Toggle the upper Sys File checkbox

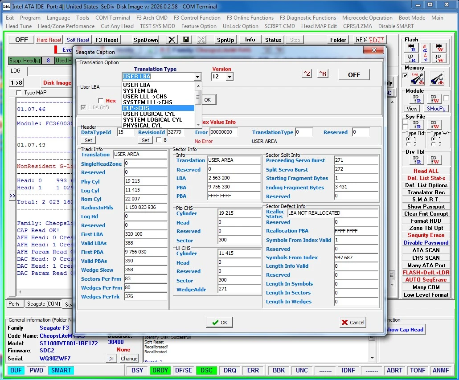405,122
